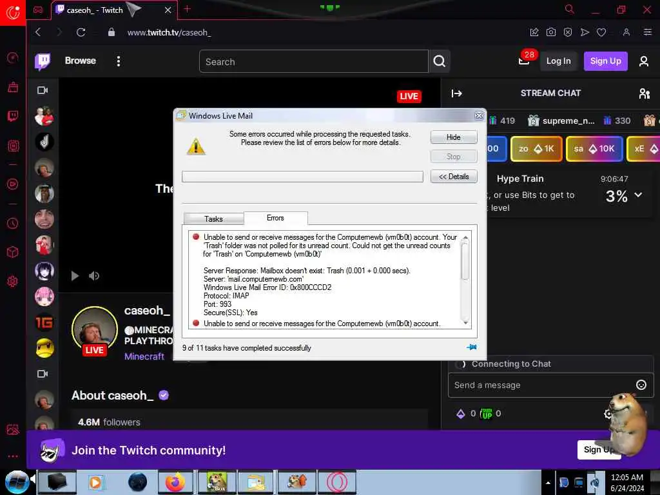Open Opera GX taskbar icon
The height and width of the screenshot is (495, 660).
pyautogui.click(x=336, y=482)
